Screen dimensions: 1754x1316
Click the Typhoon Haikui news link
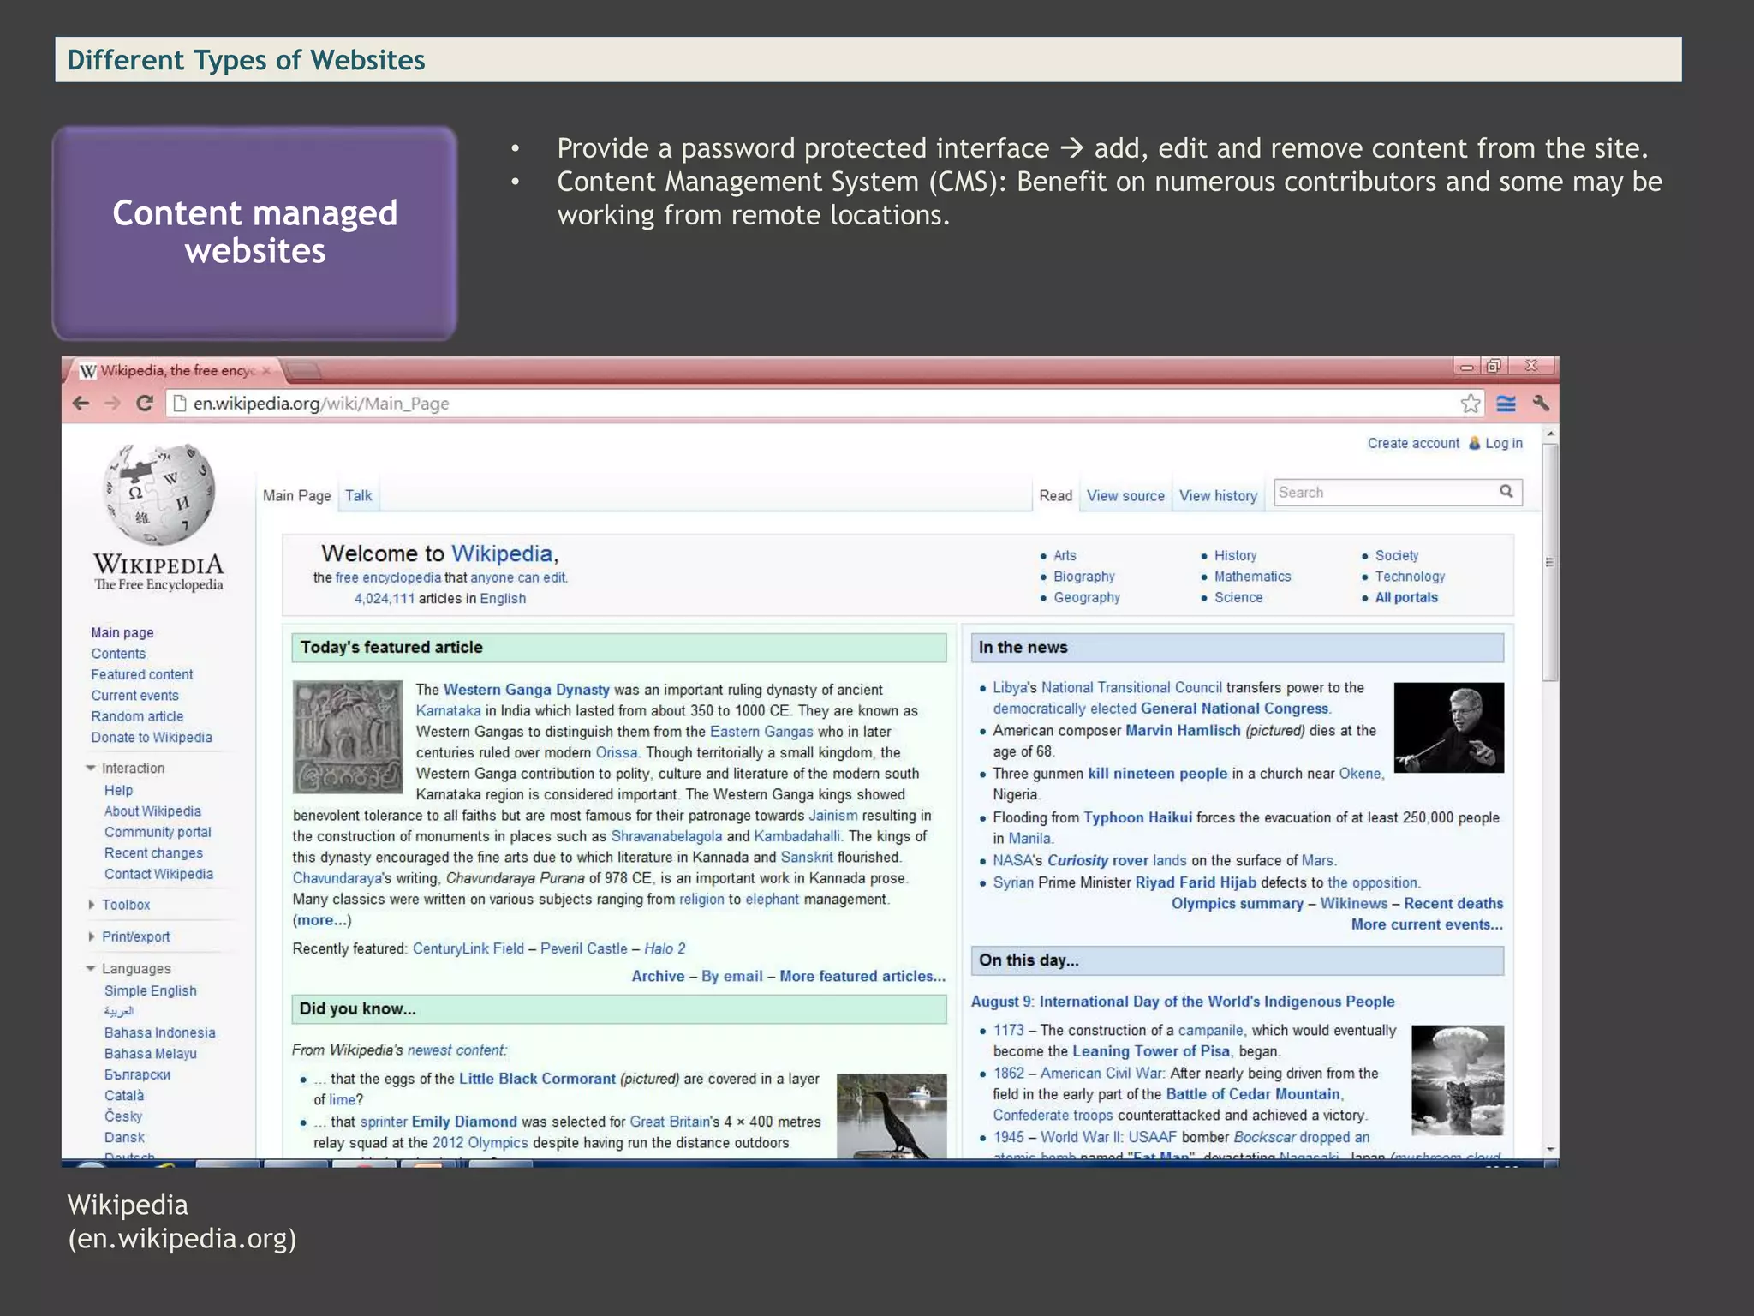1137,817
